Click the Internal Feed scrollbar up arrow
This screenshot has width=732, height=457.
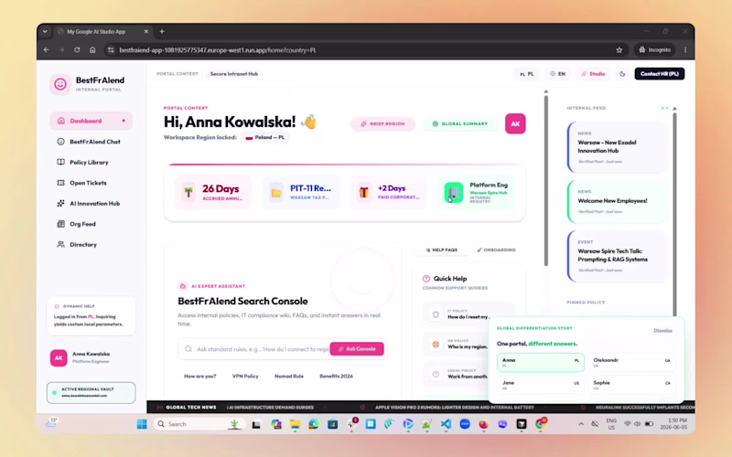coord(674,108)
